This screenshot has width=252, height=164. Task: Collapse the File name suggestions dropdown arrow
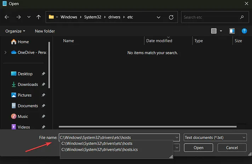177,138
